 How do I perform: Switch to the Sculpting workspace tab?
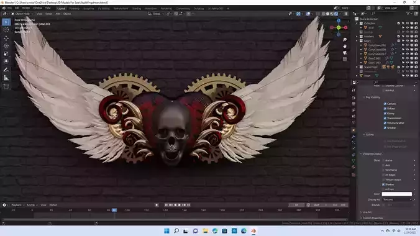pyautogui.click(x=88, y=9)
